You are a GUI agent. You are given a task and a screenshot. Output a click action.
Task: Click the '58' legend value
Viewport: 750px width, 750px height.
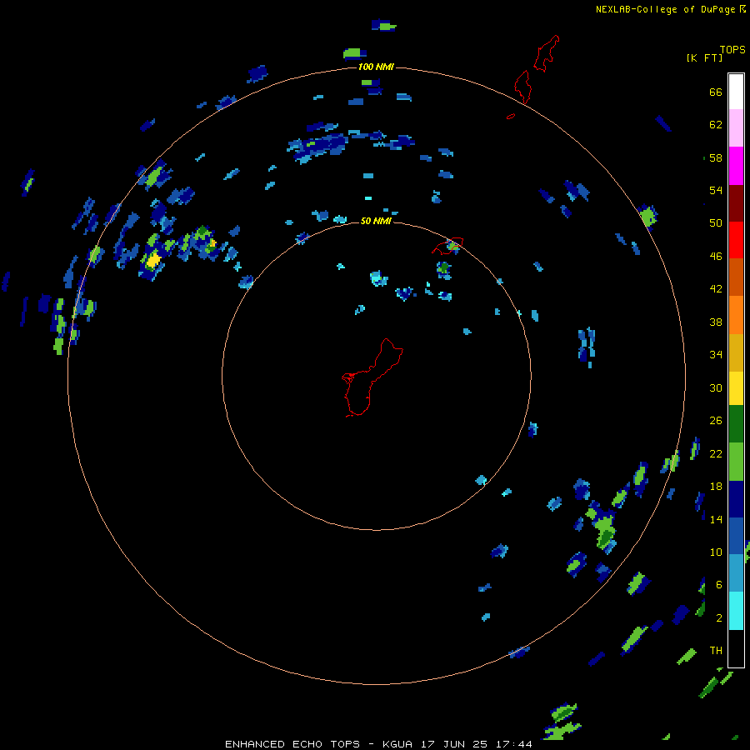pyautogui.click(x=716, y=157)
